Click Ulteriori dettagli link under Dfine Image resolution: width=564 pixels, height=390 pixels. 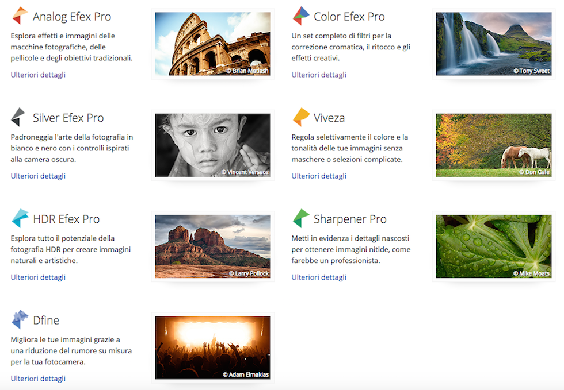click(38, 378)
